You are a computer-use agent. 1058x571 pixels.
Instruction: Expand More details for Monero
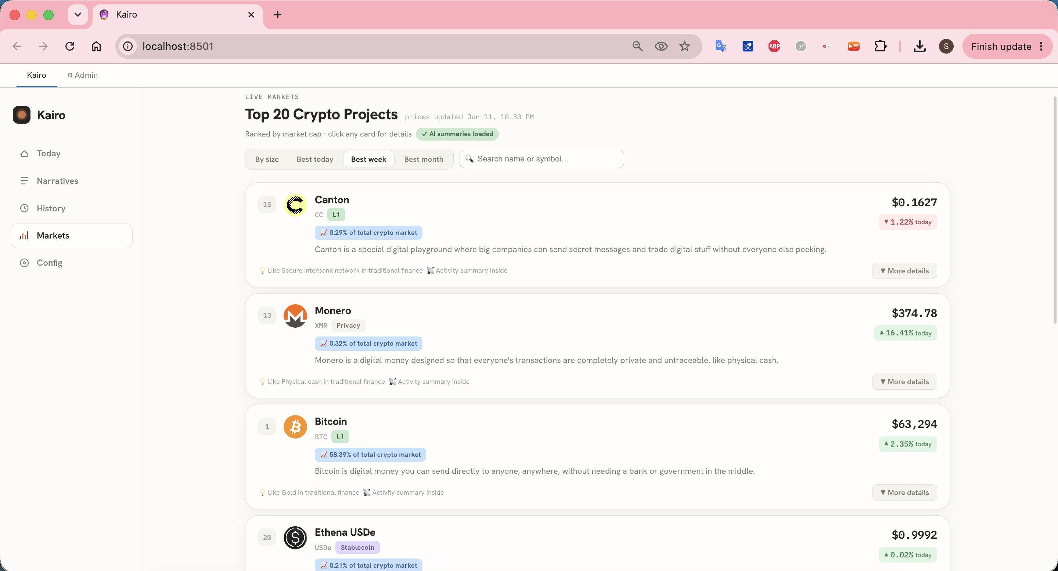click(x=904, y=382)
